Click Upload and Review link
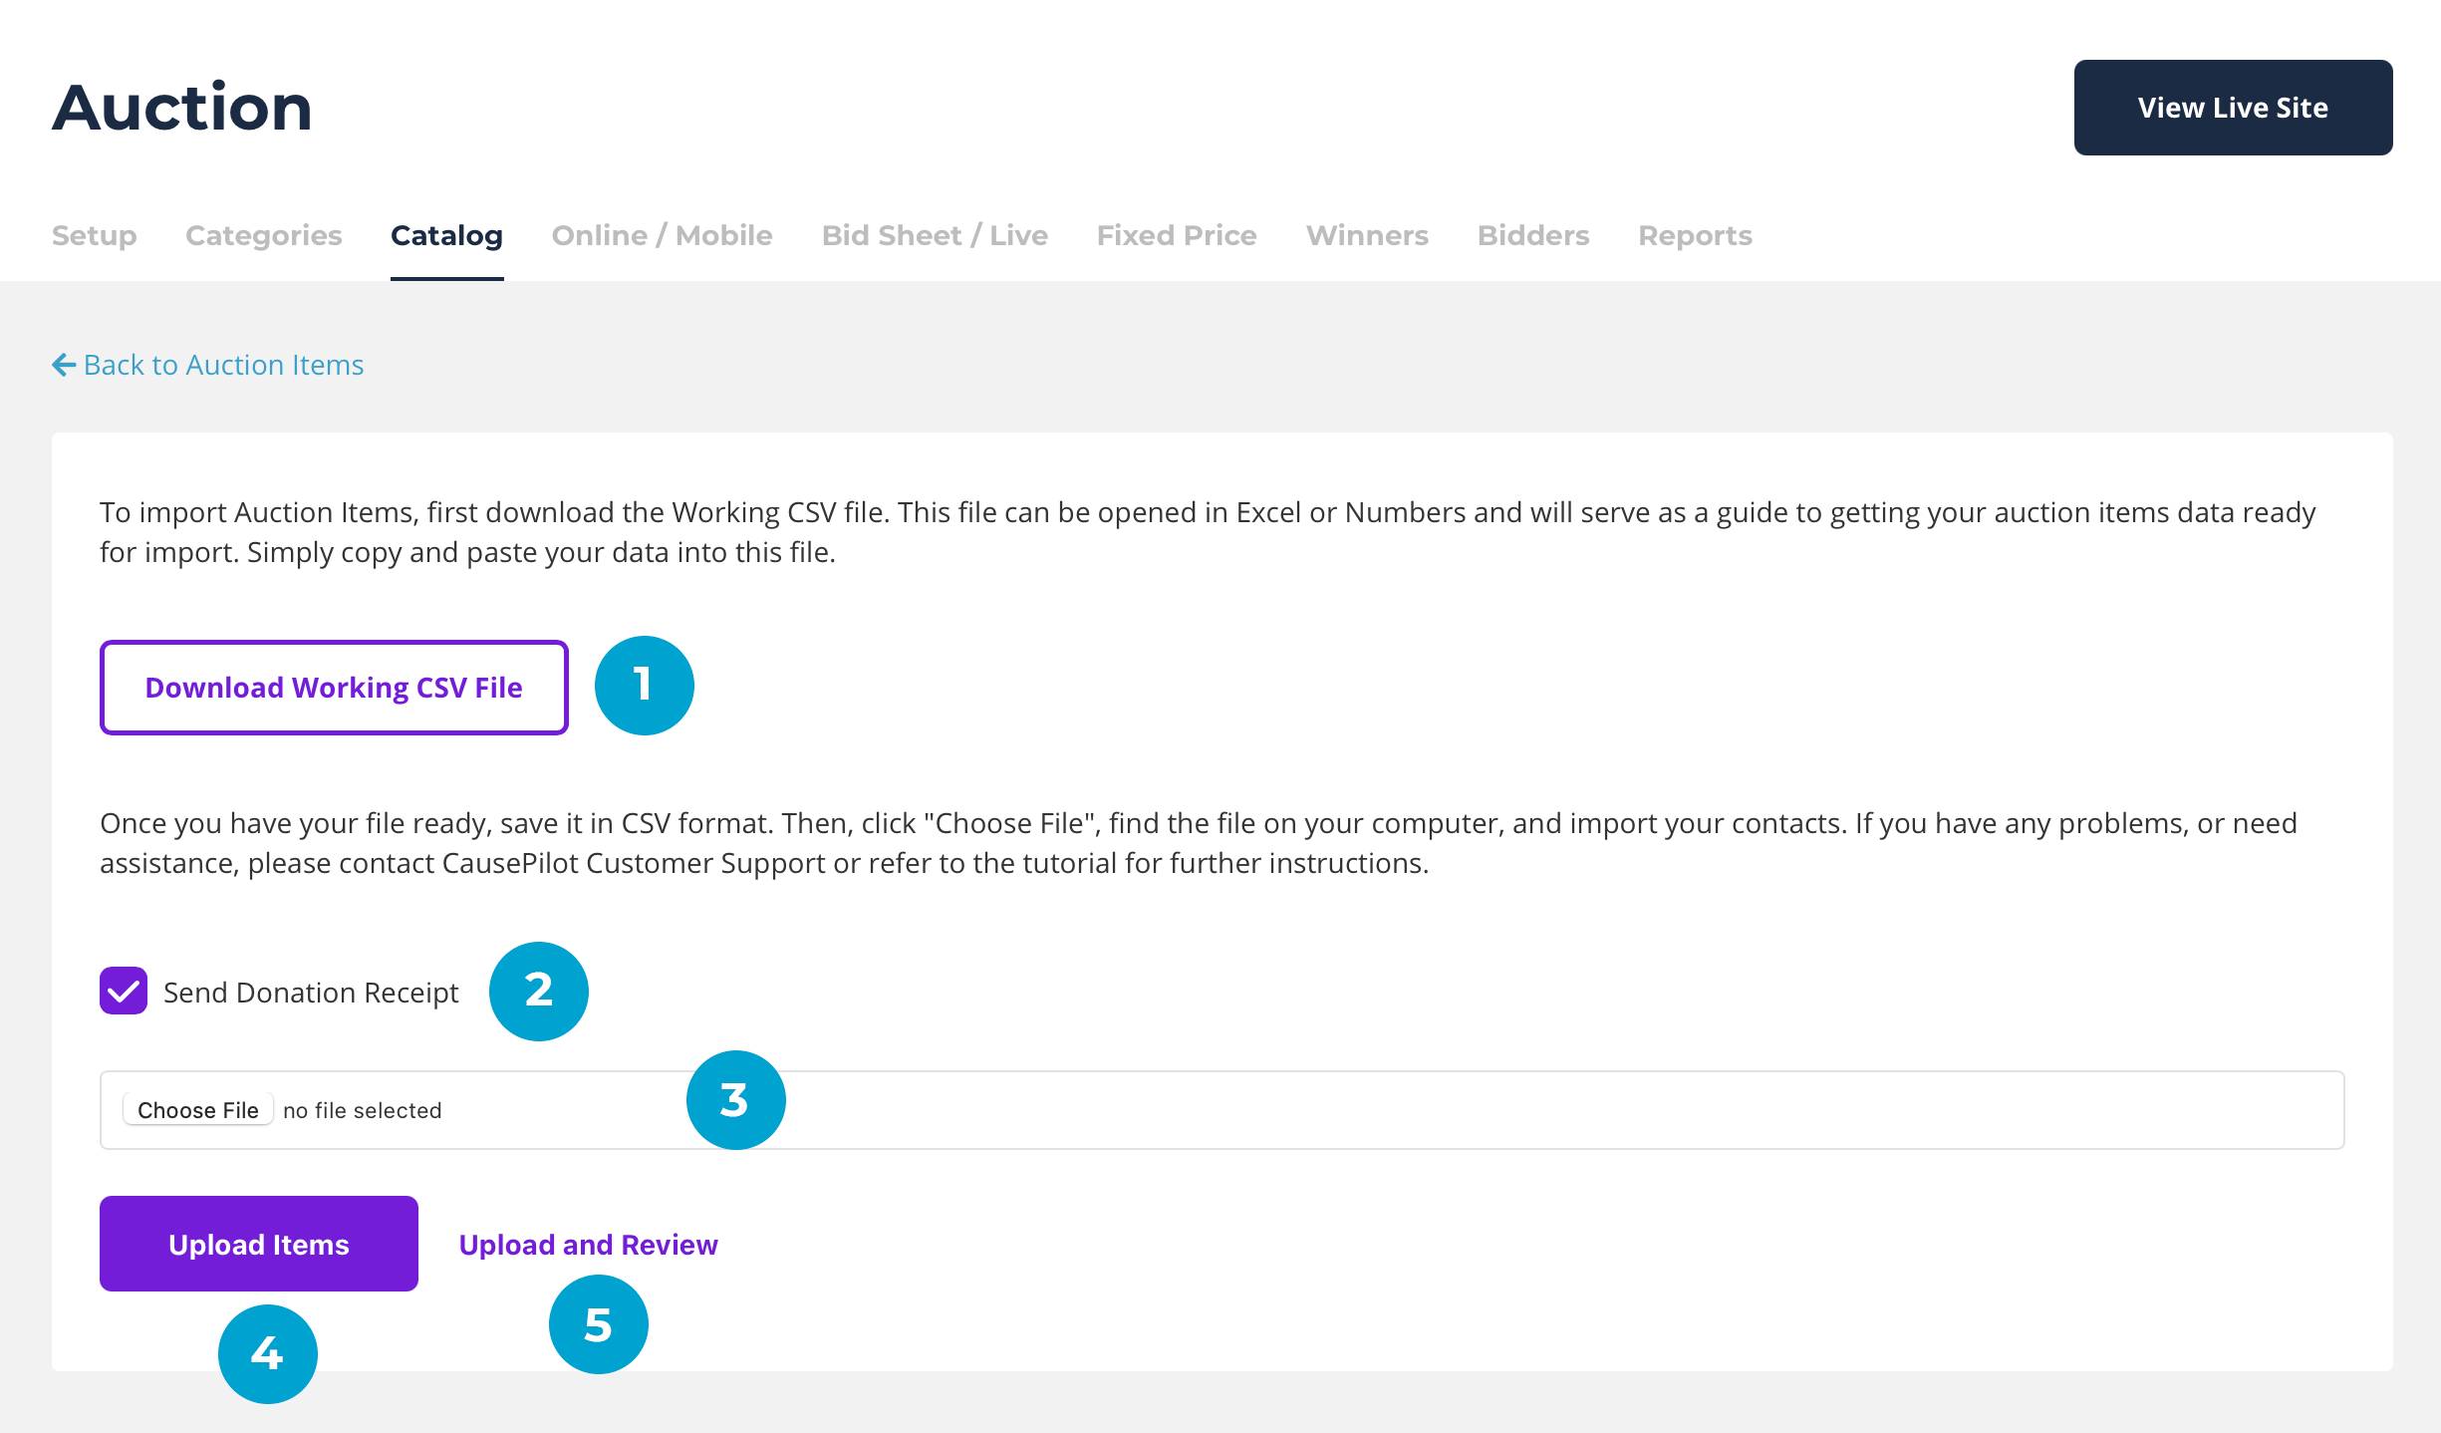The width and height of the screenshot is (2441, 1433). [x=588, y=1245]
